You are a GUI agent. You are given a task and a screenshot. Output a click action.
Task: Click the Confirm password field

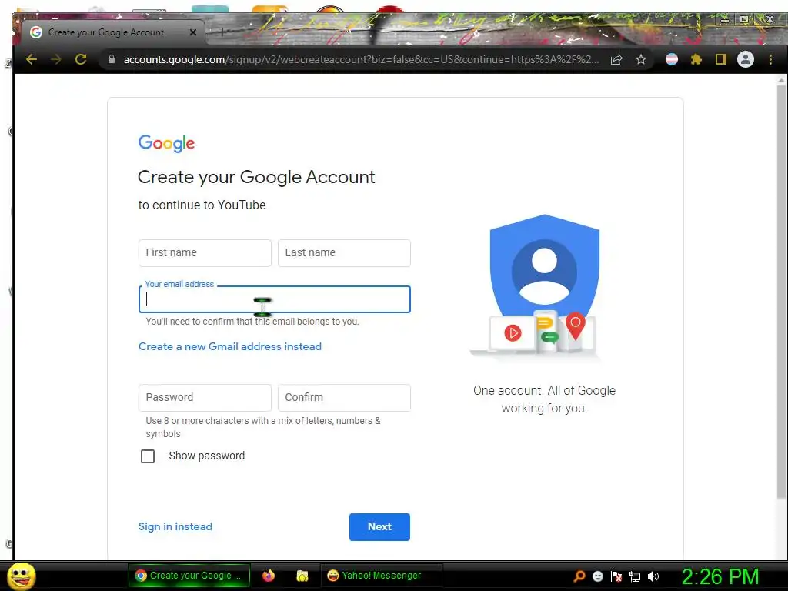point(344,398)
